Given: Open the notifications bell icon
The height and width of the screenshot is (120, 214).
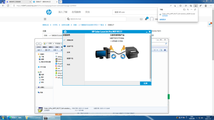Looking at the screenshot, I should point(146,19).
